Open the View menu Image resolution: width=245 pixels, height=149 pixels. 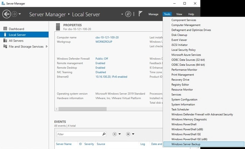point(179,14)
